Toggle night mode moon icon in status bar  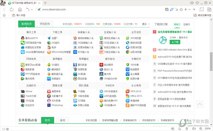(x=180, y=129)
